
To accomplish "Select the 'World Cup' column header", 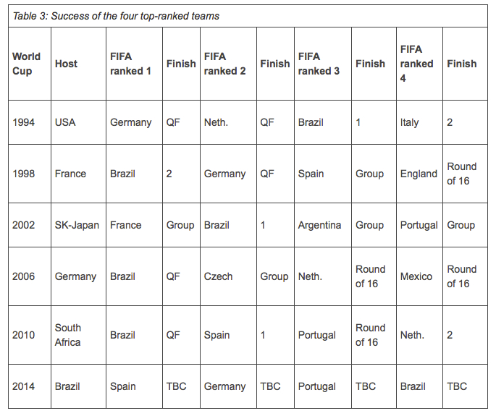I will (30, 64).
